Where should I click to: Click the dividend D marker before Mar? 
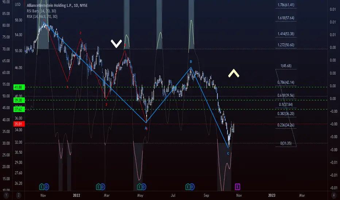point(103,187)
